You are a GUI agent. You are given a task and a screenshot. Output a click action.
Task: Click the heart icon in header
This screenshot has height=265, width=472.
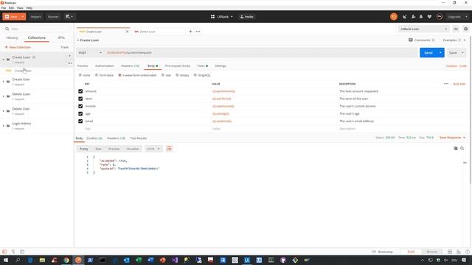429,17
